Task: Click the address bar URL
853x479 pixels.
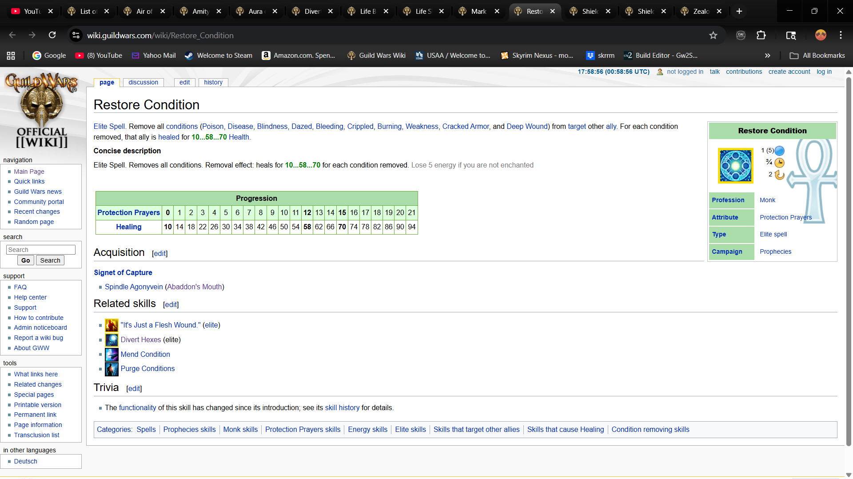Action: 160,35
